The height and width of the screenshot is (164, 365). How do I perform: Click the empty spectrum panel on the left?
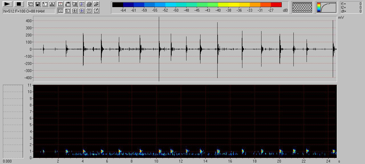(x=13, y=121)
